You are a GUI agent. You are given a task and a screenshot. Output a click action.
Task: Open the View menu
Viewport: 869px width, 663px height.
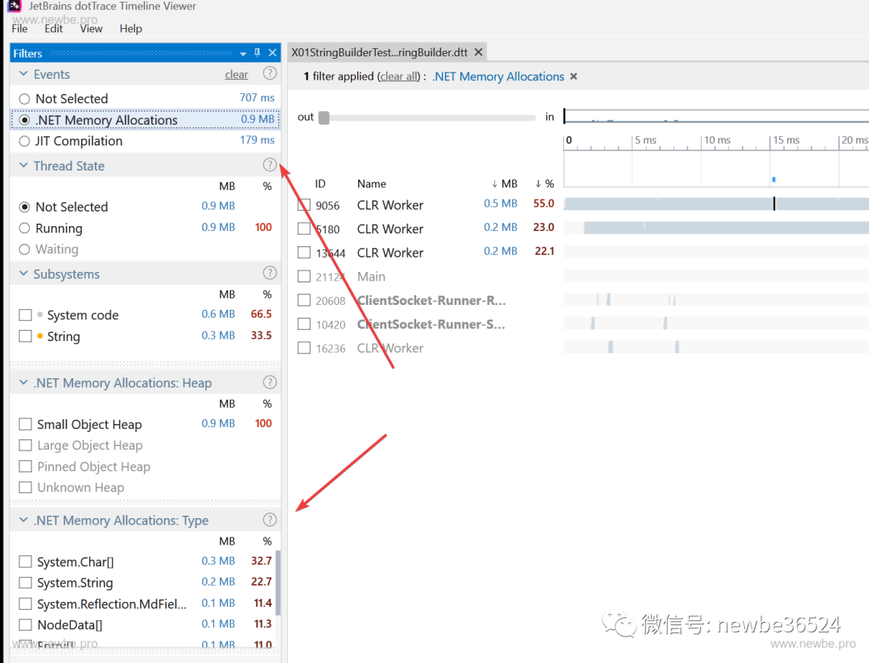92,29
